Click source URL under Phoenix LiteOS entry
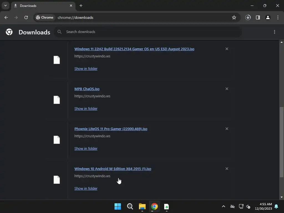The height and width of the screenshot is (213, 284). pos(92,136)
